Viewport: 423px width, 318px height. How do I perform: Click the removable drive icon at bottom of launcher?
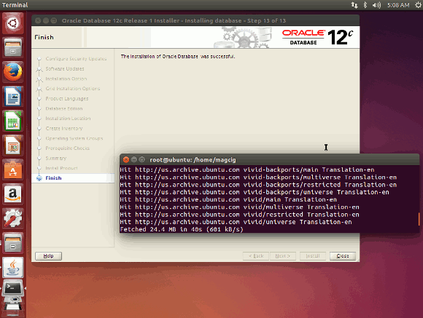(x=13, y=306)
